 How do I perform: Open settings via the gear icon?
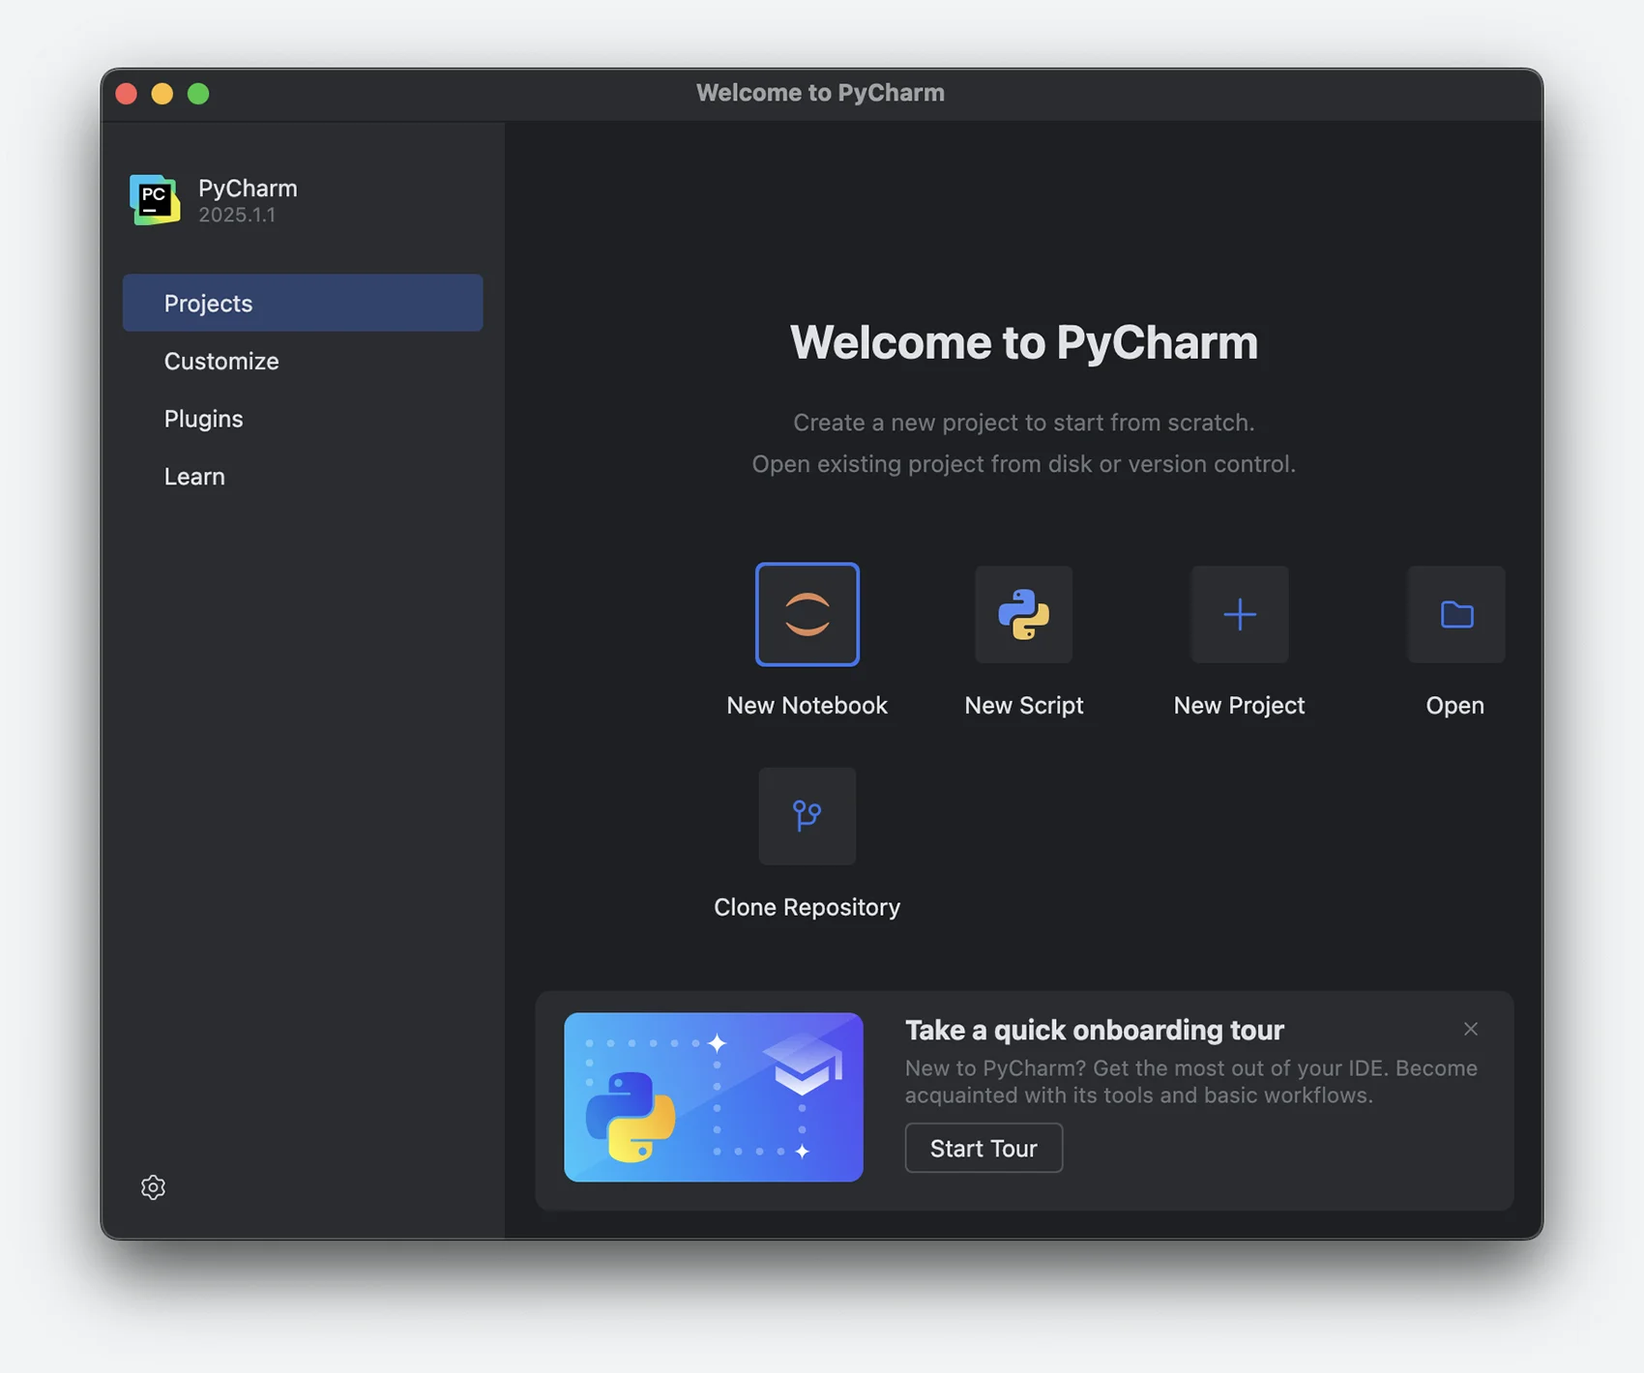[x=153, y=1187]
